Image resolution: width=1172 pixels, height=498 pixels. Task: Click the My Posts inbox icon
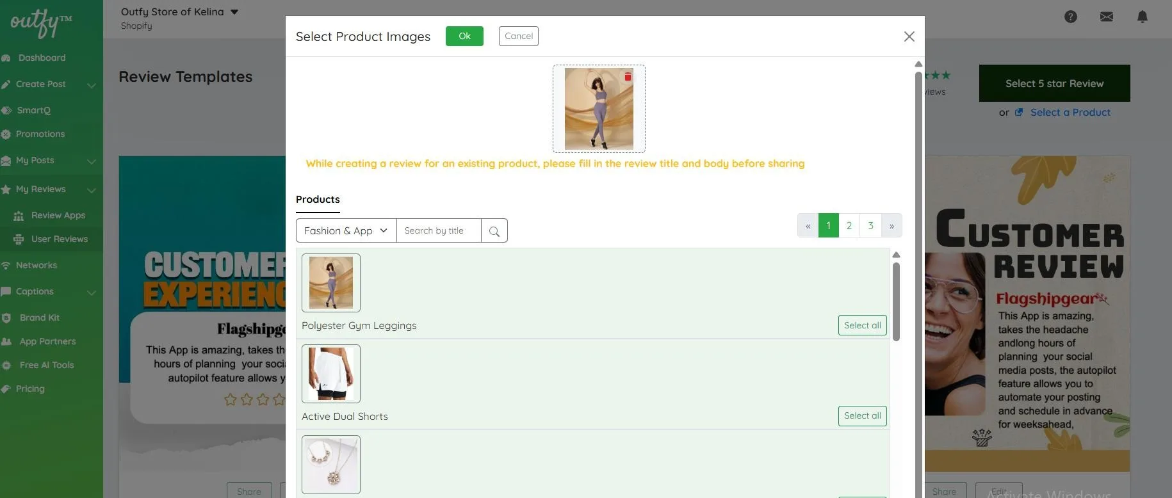tap(6, 160)
